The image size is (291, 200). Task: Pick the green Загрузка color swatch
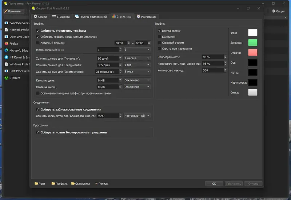point(252,43)
